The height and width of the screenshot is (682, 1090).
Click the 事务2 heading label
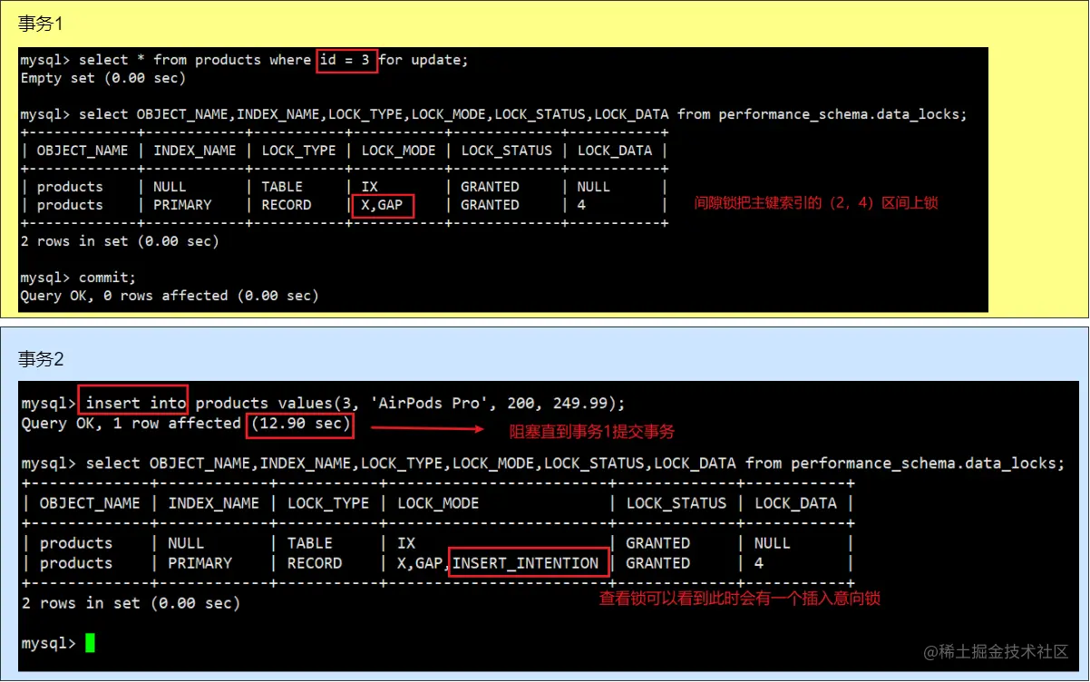41,359
